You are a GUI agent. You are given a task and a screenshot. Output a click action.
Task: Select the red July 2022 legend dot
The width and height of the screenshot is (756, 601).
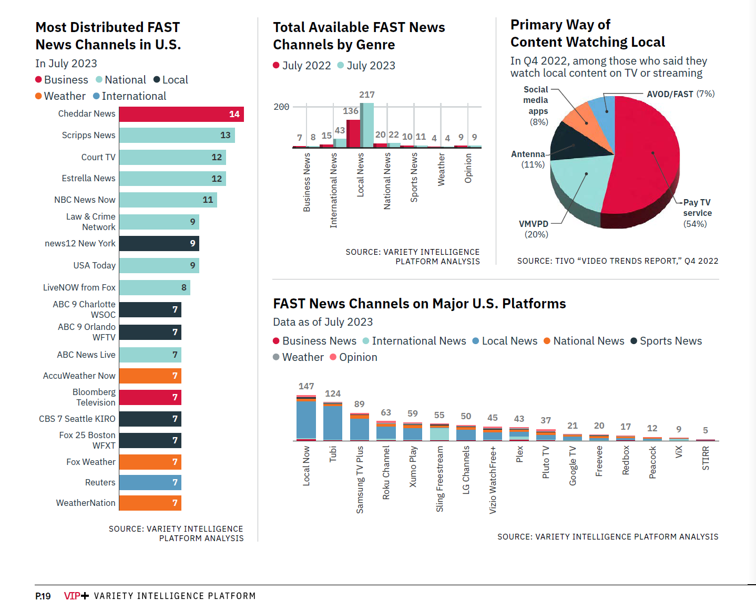[276, 65]
